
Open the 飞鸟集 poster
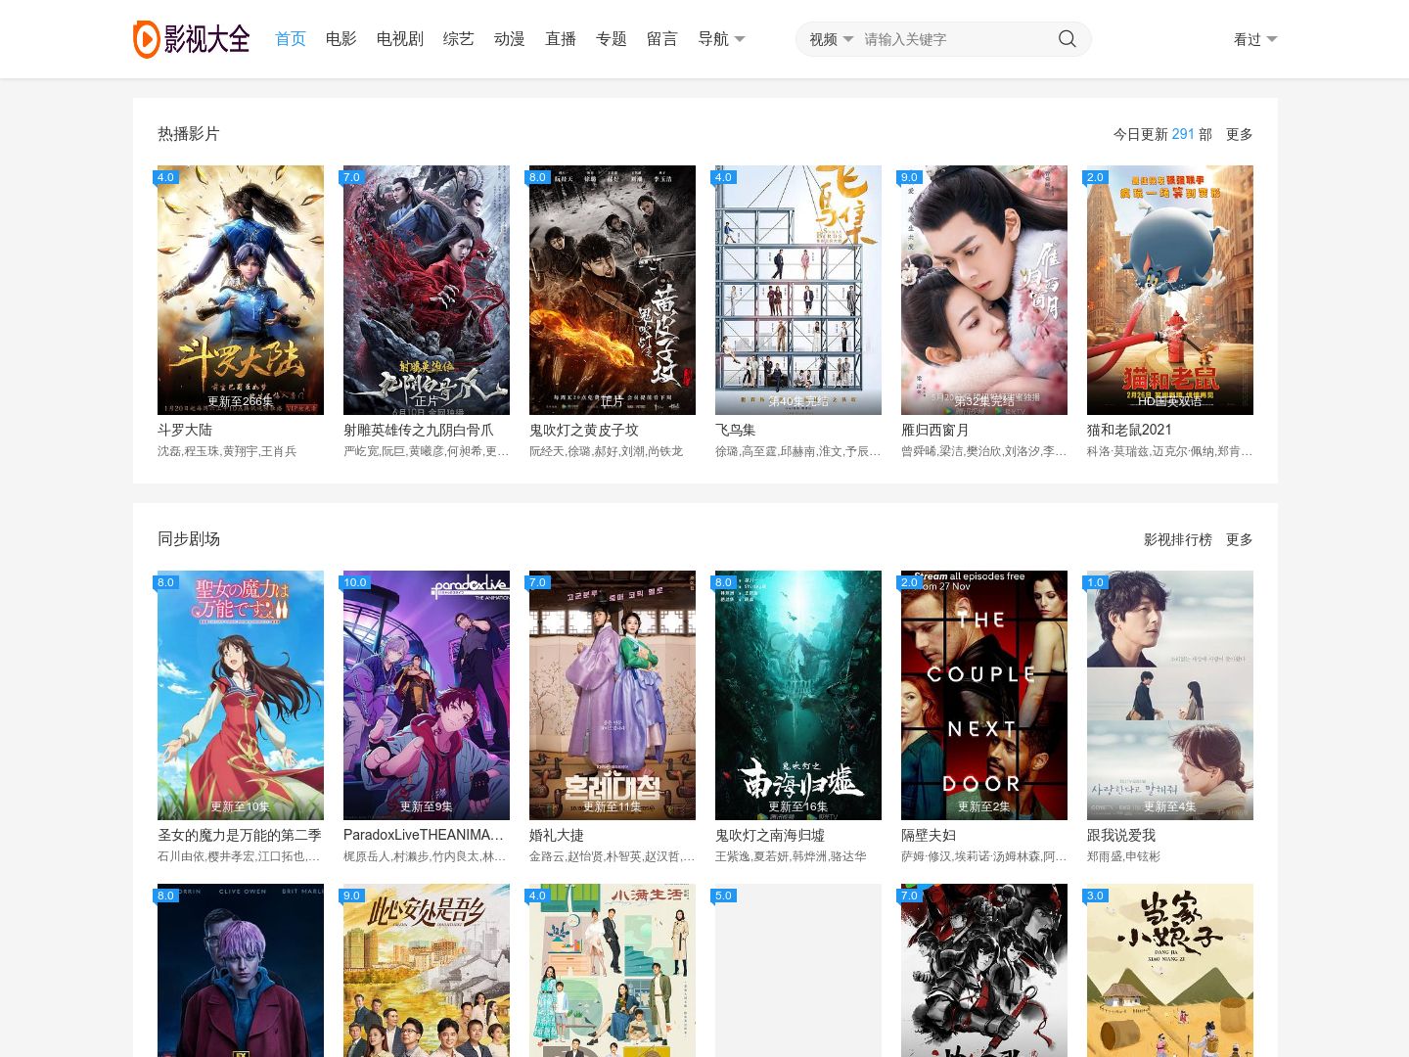(798, 290)
